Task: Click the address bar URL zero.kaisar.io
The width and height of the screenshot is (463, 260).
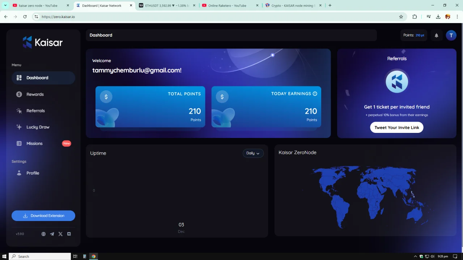Action: pos(58,17)
